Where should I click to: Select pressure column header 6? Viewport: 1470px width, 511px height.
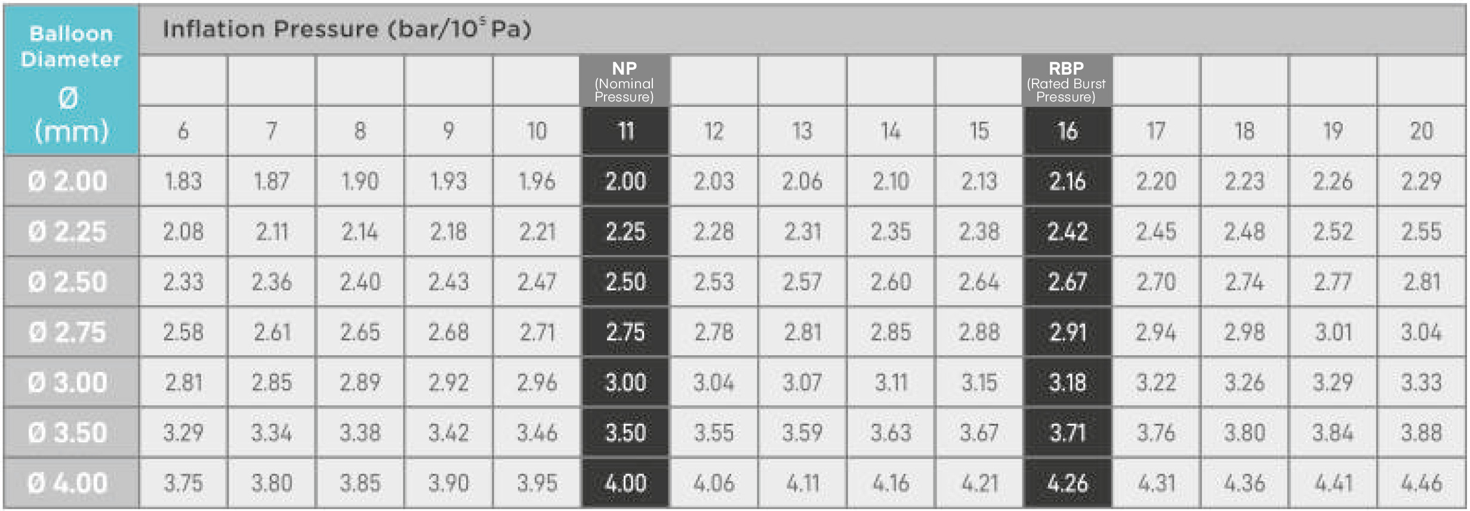click(x=183, y=131)
